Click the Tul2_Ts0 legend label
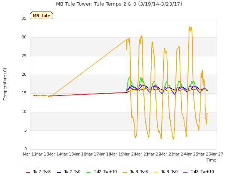 pos(72,172)
